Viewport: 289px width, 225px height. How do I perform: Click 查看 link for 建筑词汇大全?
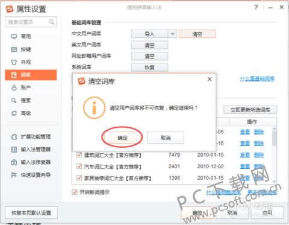click(245, 155)
